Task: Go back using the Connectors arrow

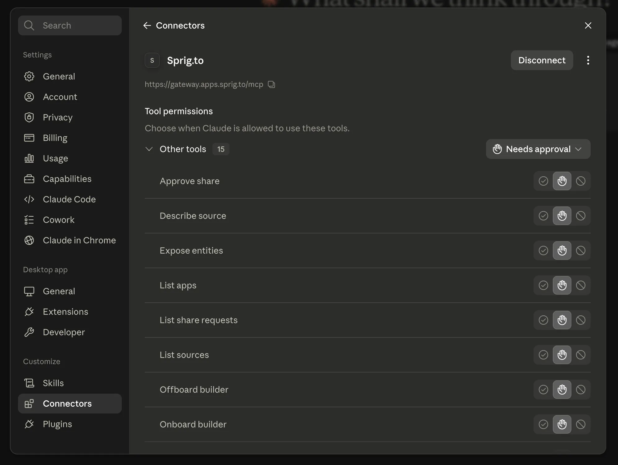Action: [147, 25]
